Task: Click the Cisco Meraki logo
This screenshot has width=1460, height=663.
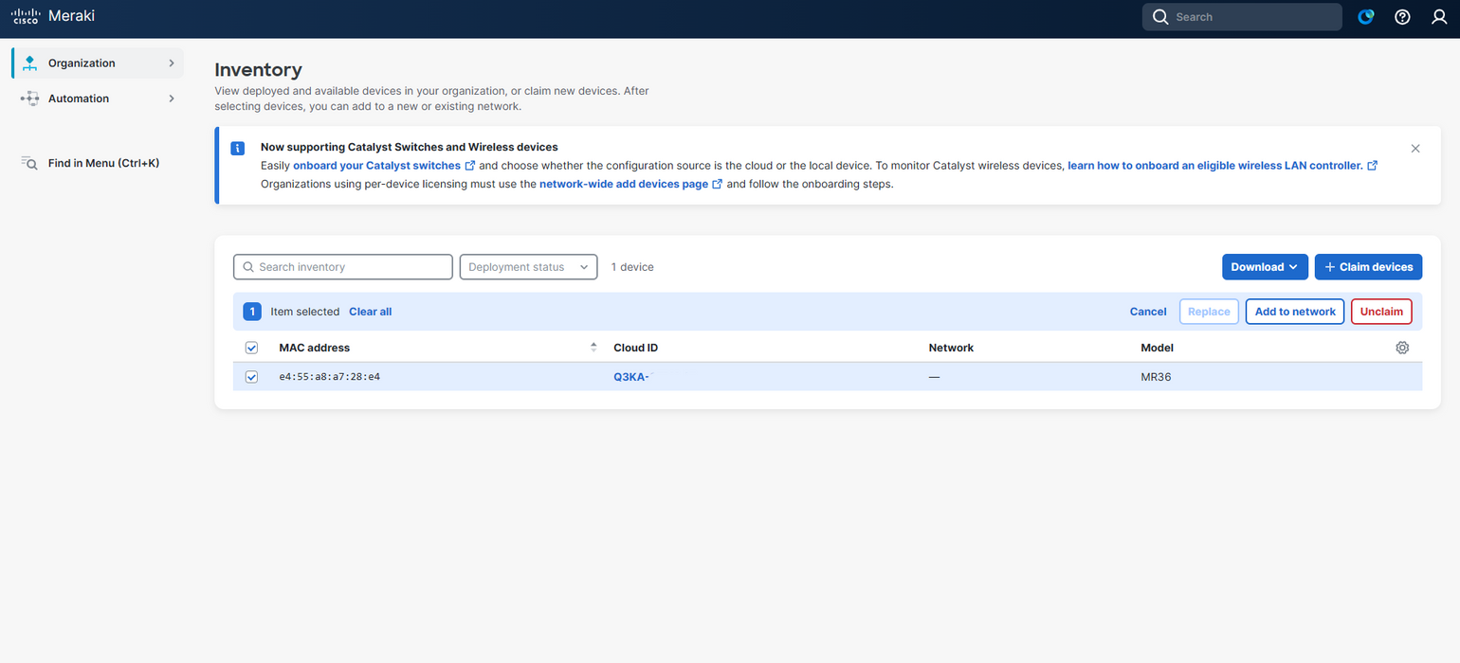Action: point(53,16)
